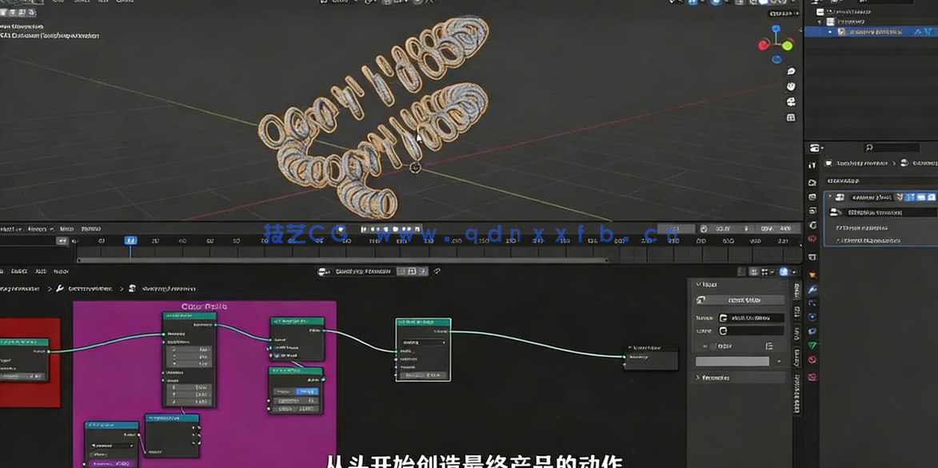Open the Modifier Properties wrench icon

coord(816,289)
